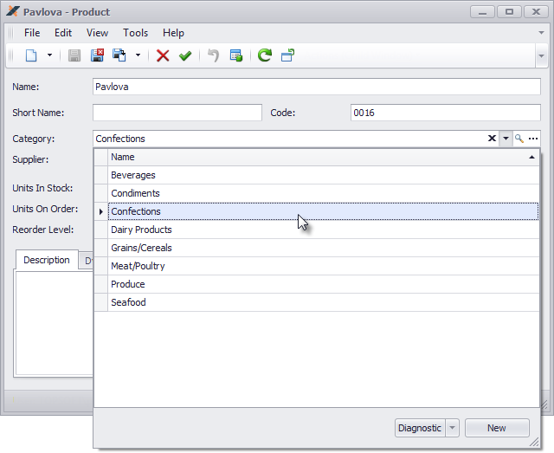
Task: Click the window restore toolbar icon
Action: [x=287, y=55]
